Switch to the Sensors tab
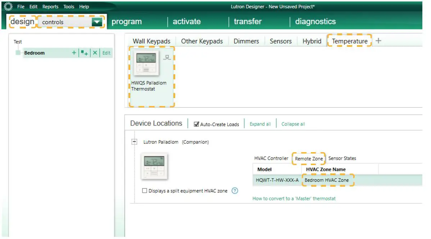431x239 pixels. pos(281,41)
